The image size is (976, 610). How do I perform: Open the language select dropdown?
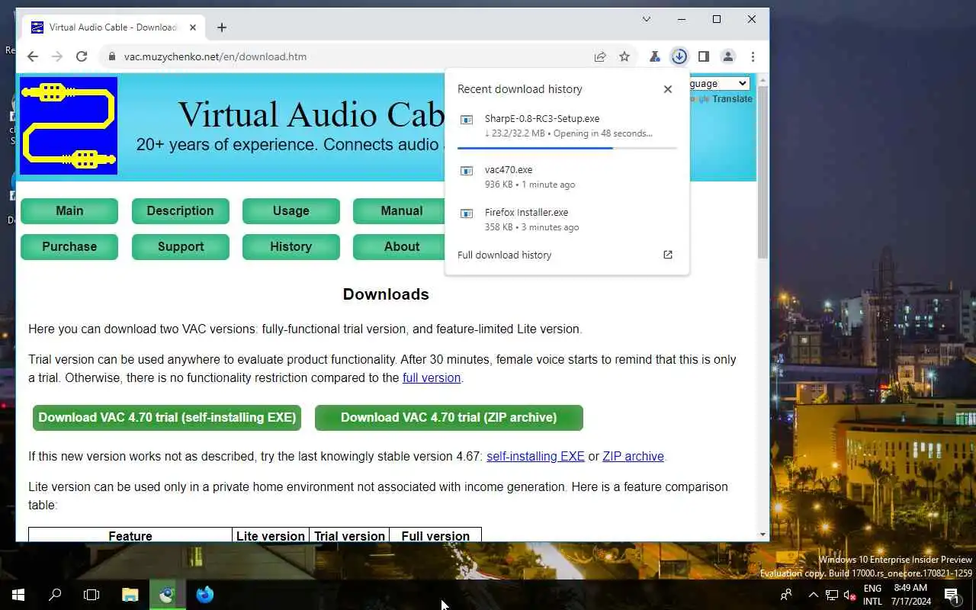(719, 84)
